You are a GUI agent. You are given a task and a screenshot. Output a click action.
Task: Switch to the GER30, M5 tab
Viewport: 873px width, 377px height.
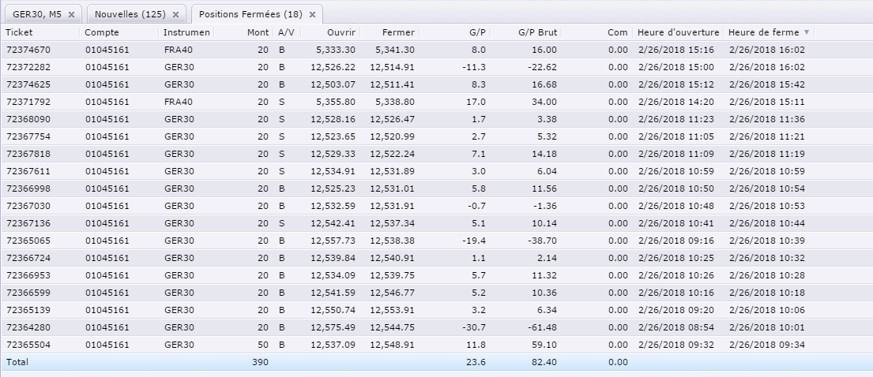37,15
